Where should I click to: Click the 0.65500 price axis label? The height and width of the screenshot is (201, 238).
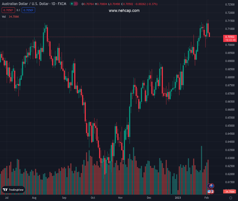230,118
